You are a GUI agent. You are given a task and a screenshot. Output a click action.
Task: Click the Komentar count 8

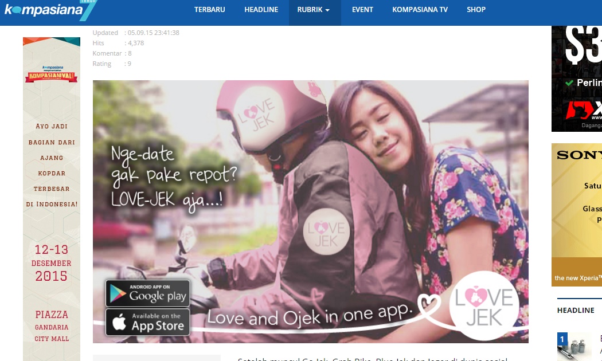tap(130, 53)
